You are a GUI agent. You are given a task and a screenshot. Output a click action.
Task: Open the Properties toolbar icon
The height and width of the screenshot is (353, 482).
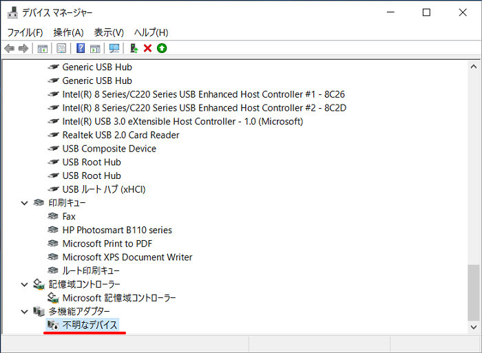point(61,48)
